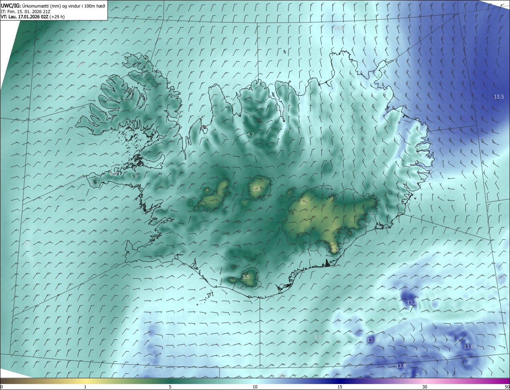Click the "13.5" value in the northeast sea
This screenshot has width=510, height=390.
click(x=499, y=97)
